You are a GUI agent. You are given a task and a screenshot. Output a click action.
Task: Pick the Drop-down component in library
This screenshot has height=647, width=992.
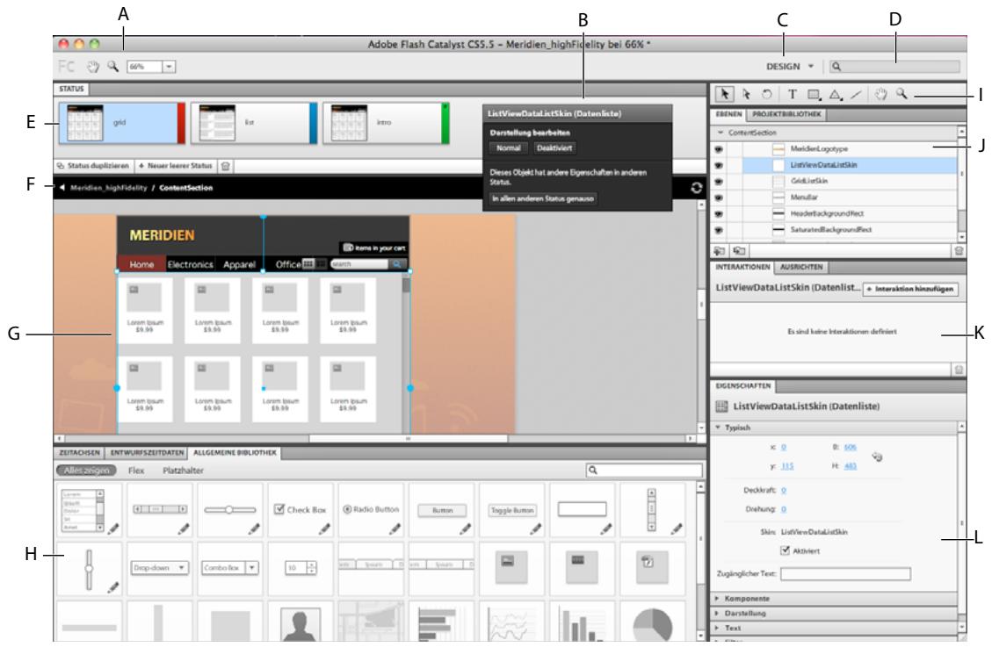(x=159, y=568)
